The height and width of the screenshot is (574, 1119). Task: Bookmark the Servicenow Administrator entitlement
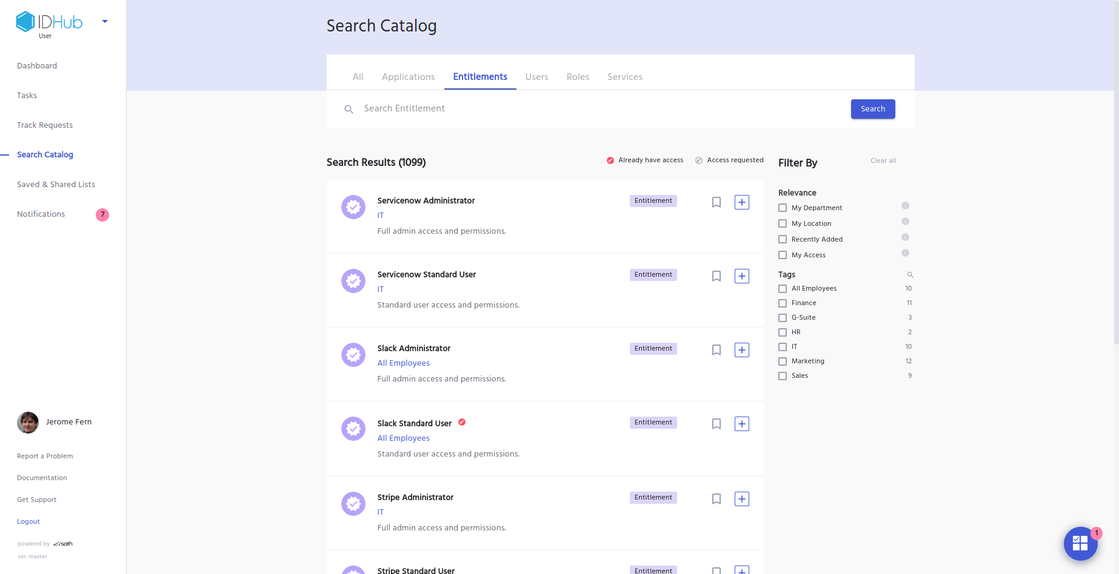tap(716, 202)
